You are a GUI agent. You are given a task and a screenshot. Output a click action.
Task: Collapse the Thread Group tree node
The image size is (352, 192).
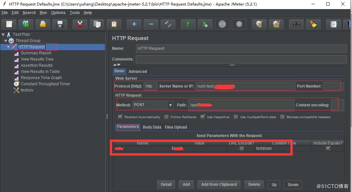point(6,41)
